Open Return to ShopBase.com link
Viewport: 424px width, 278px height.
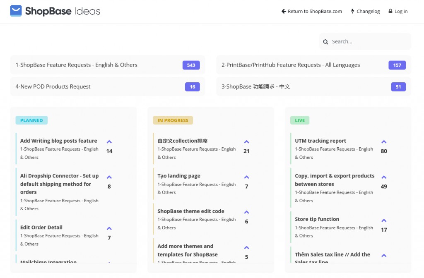312,12
